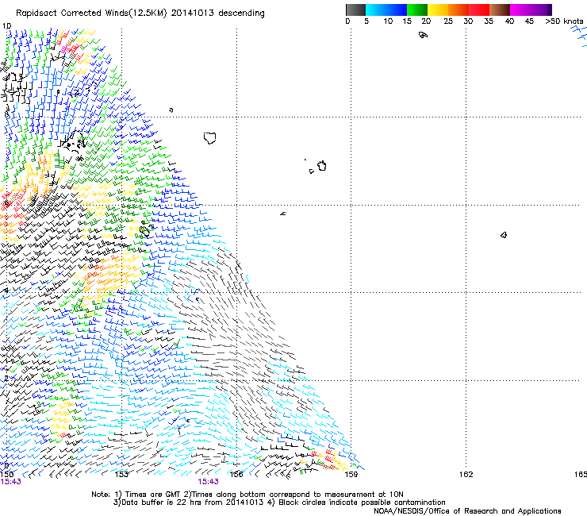Click the legend scale label "5"
Image resolution: width=587 pixels, height=516 pixels.
coord(366,21)
